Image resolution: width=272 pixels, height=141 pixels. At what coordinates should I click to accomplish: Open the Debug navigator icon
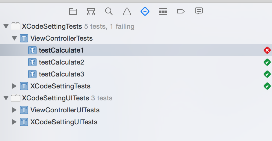[x=163, y=12]
